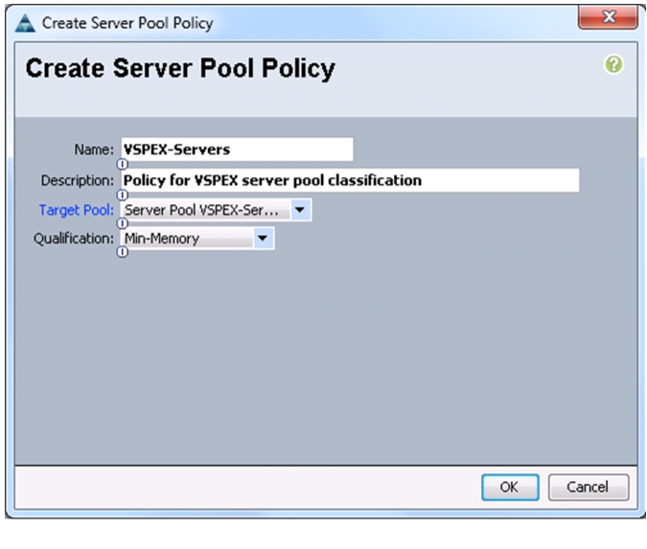Viewport: 647px width, 549px height.
Task: Select the Server Pool VSPEX-Ser... combo box
Action: click(216, 210)
